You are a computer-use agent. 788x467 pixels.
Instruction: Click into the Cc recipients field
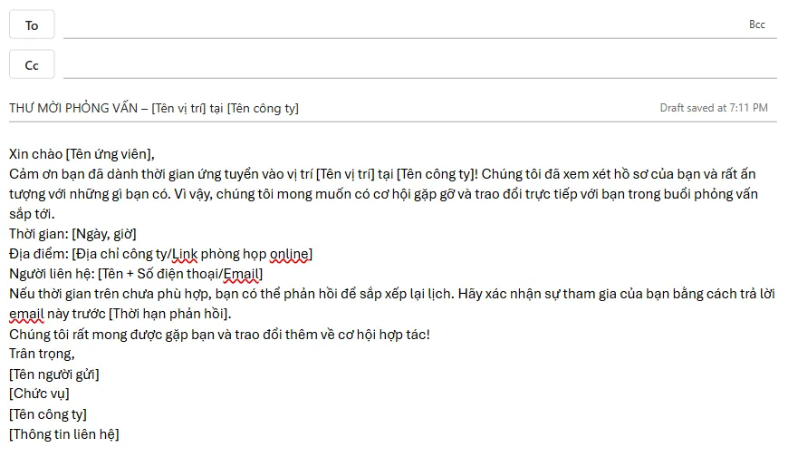[420, 65]
